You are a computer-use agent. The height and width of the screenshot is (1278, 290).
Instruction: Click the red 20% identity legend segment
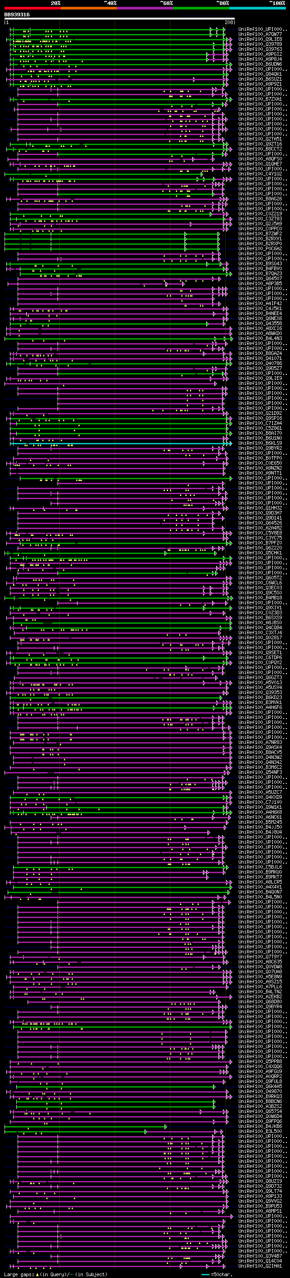pos(32,8)
